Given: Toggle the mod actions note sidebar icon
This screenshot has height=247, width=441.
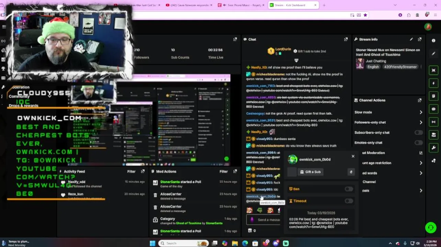Looking at the screenshot, I should (x=433, y=96).
